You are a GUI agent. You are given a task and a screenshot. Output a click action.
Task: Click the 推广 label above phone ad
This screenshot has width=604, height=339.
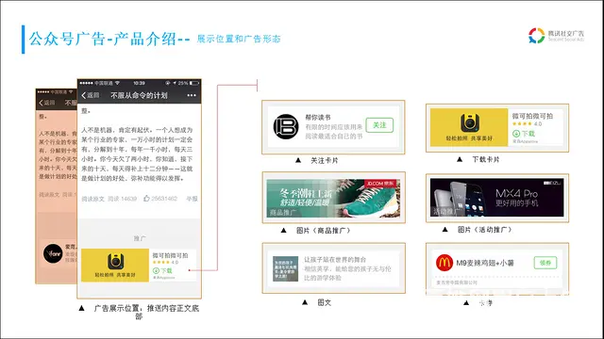[140, 238]
